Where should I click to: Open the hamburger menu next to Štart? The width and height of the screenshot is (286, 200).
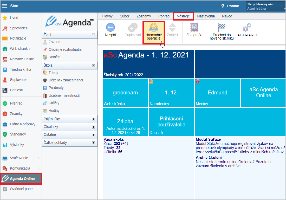(x=5, y=6)
